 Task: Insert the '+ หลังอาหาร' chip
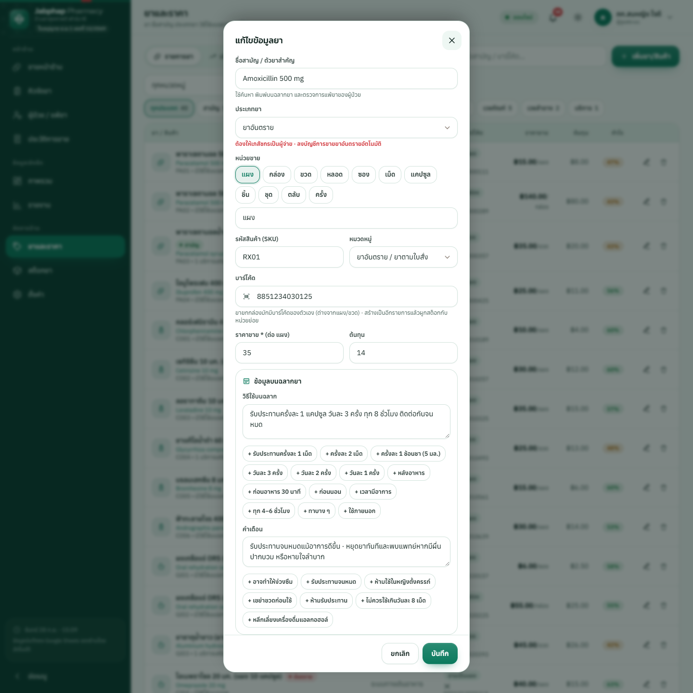coord(409,473)
